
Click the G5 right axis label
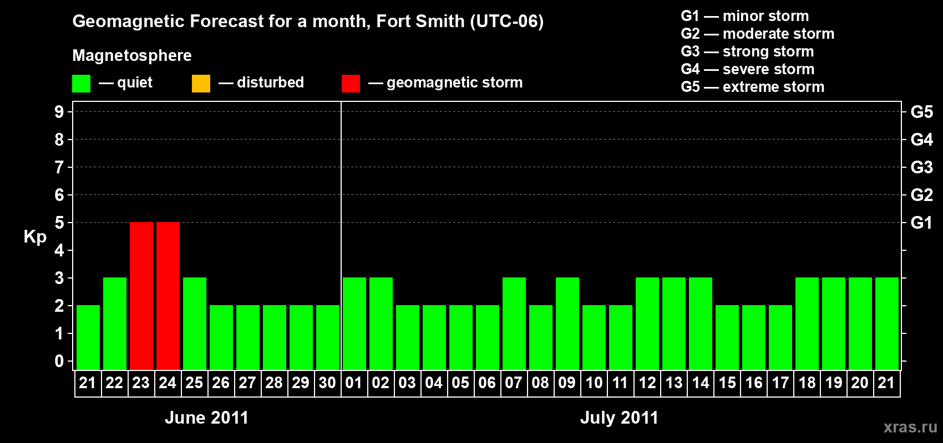click(x=922, y=112)
